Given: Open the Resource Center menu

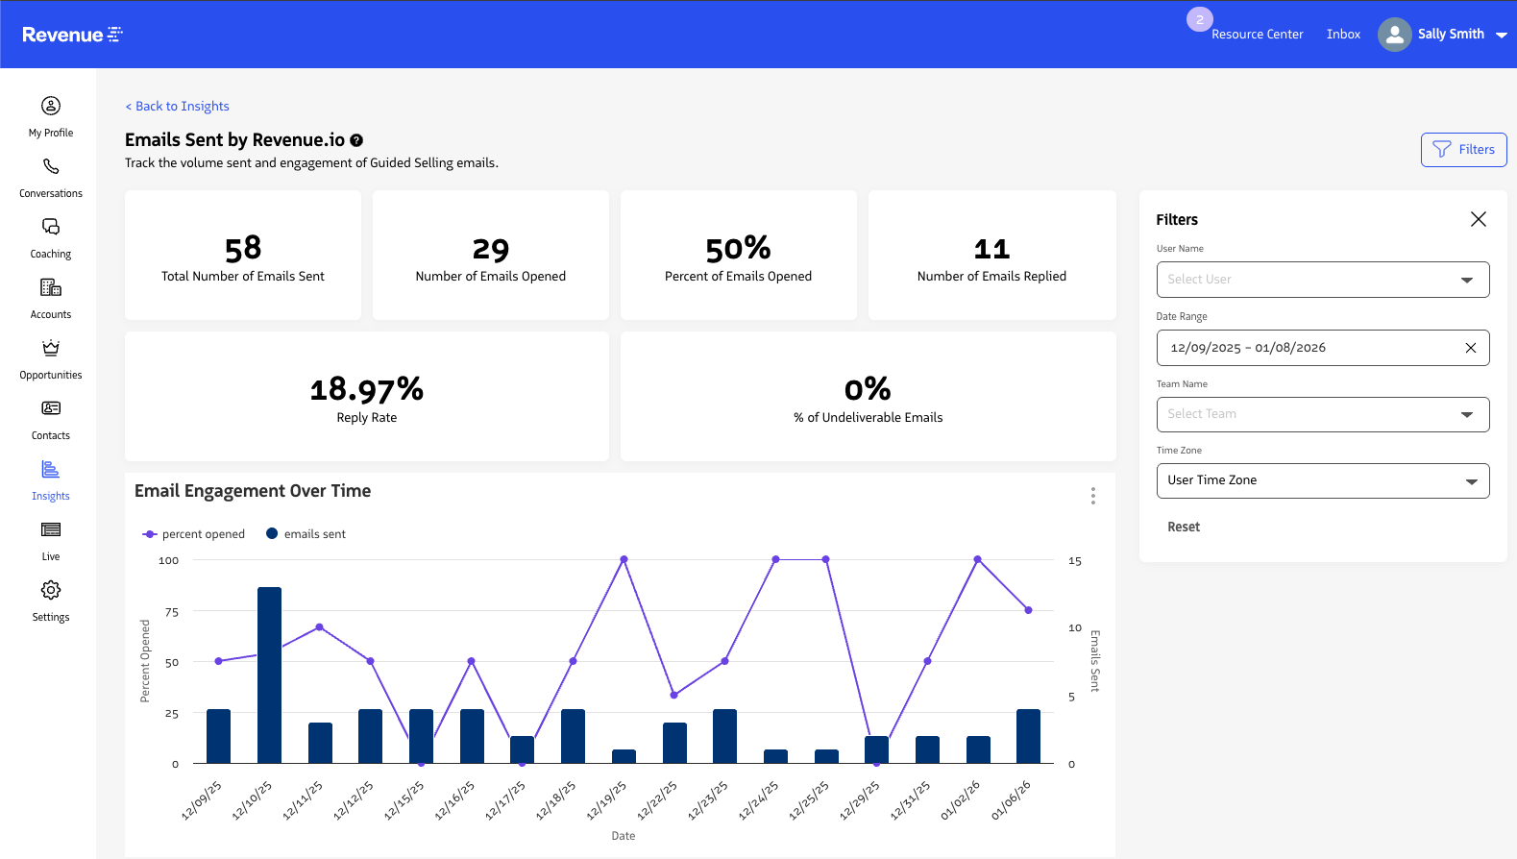Looking at the screenshot, I should [1257, 35].
